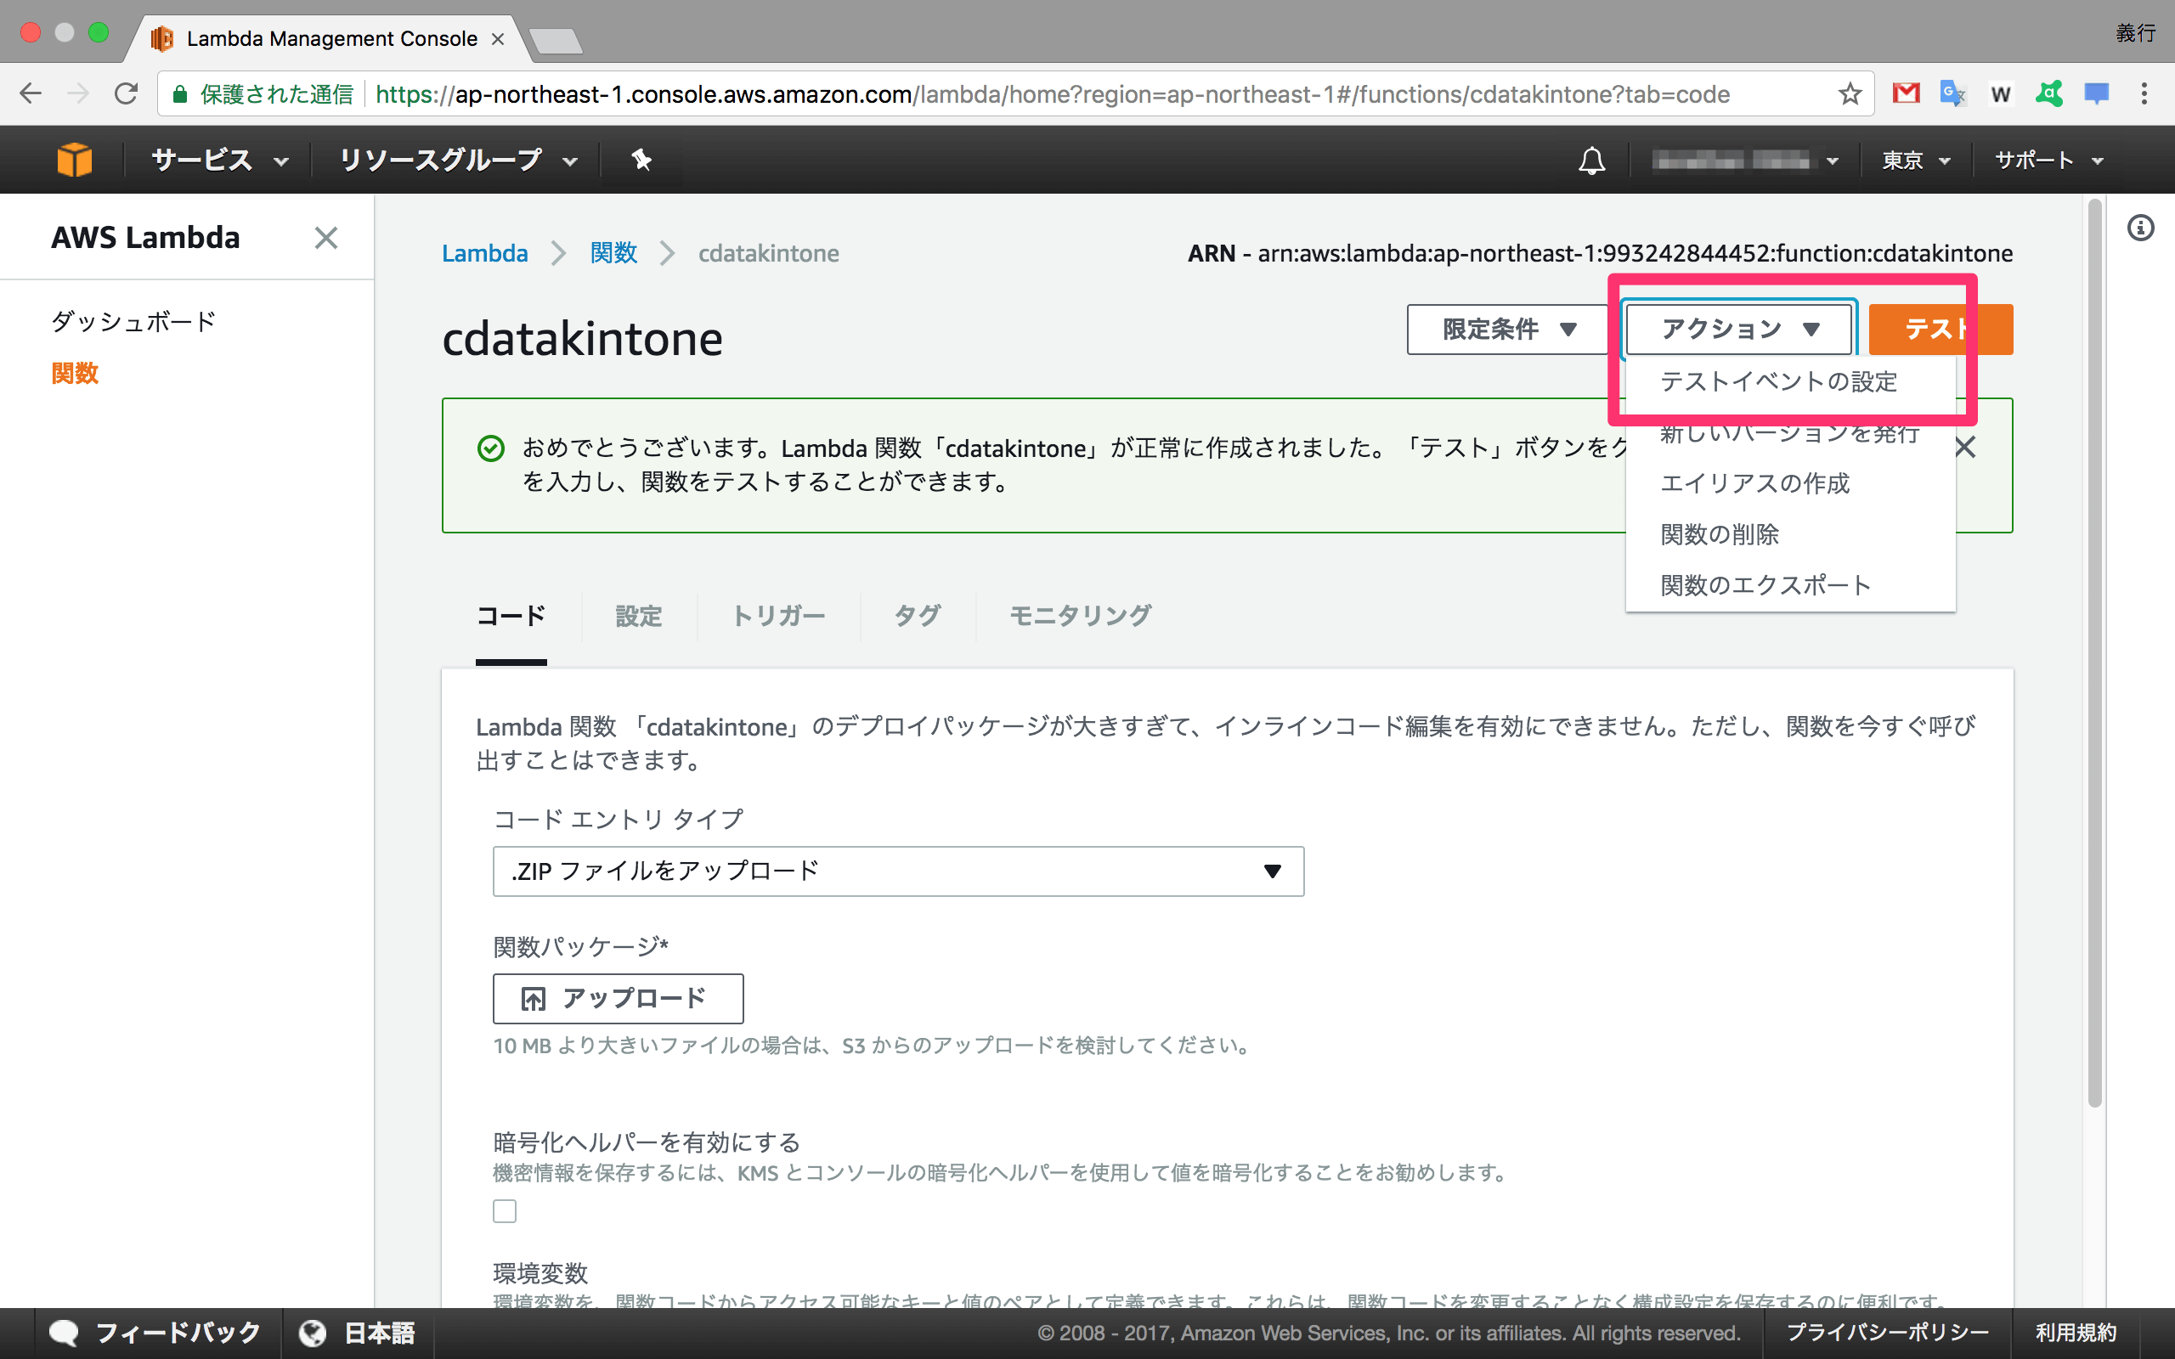Click the info circle icon at right
The width and height of the screenshot is (2175, 1359).
2140,228
